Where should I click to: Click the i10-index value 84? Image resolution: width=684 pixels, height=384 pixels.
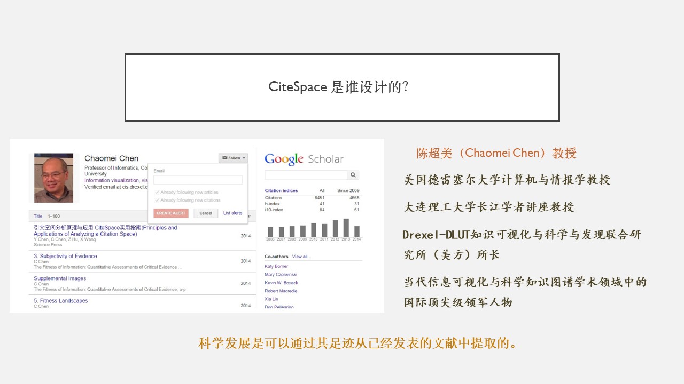(x=322, y=210)
